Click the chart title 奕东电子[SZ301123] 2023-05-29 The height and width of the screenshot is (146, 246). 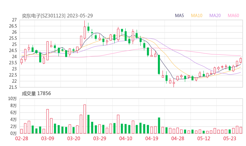pos(57,16)
